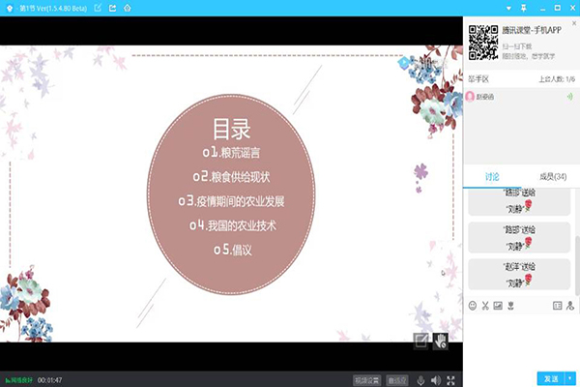The height and width of the screenshot is (387, 580).
Task: Click the 发送 send button
Action: point(551,378)
